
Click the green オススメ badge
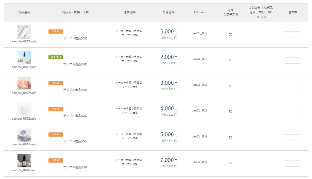point(56,57)
